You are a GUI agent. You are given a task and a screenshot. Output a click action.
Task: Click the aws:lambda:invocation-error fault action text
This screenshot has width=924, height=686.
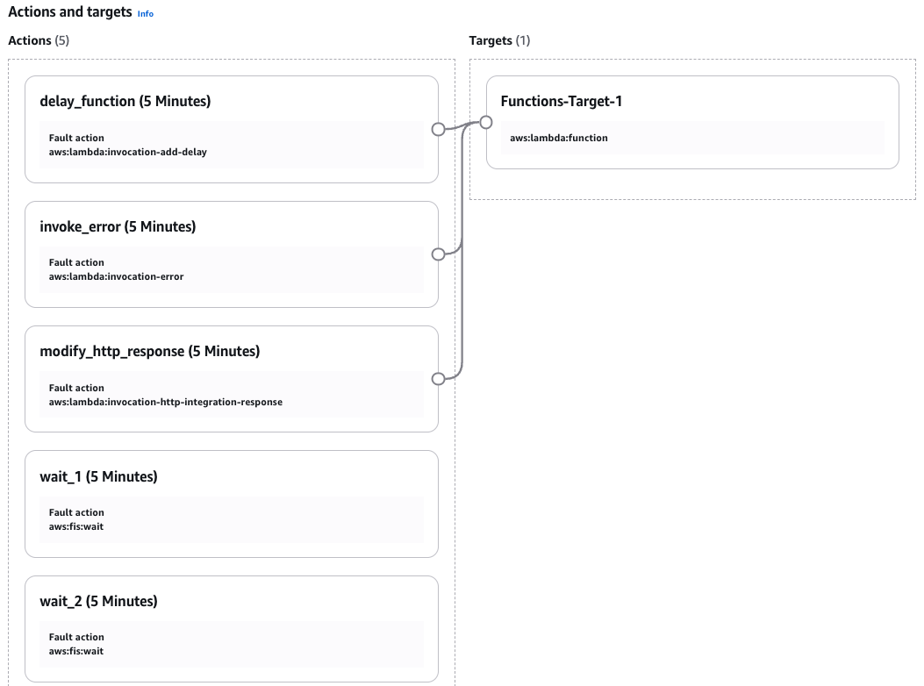tap(116, 276)
